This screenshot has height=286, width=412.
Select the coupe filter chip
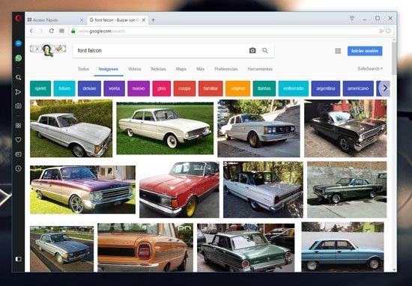pyautogui.click(x=184, y=88)
